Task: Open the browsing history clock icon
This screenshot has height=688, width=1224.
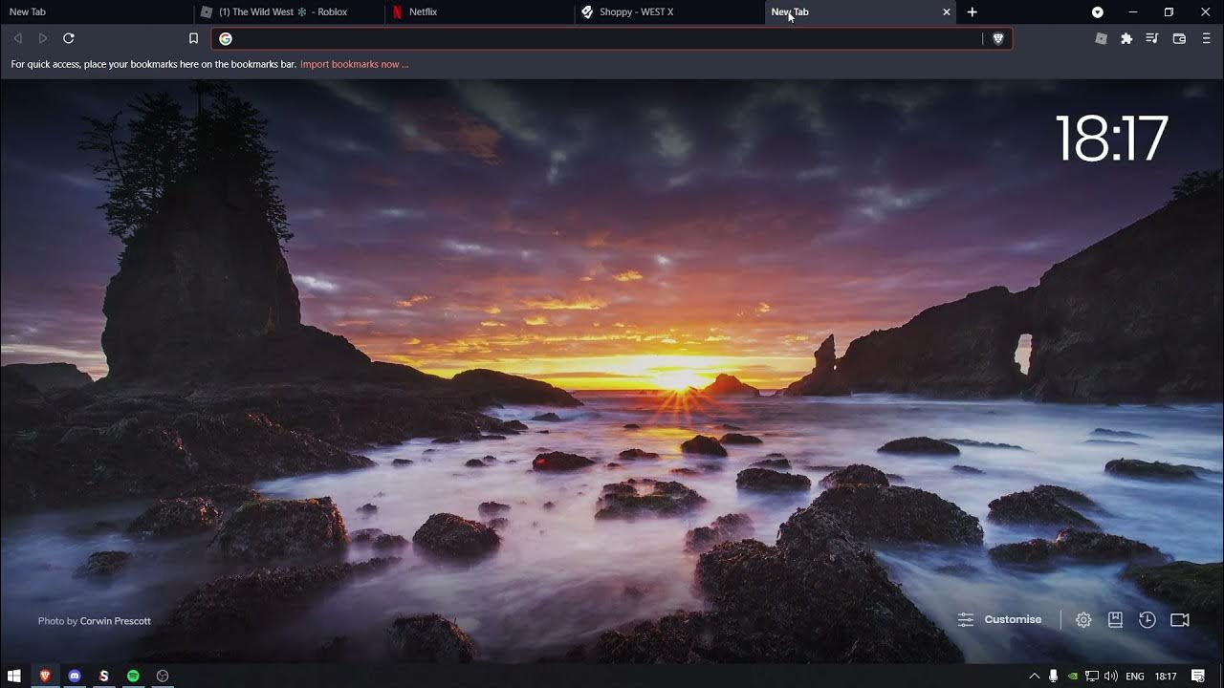Action: (1147, 620)
